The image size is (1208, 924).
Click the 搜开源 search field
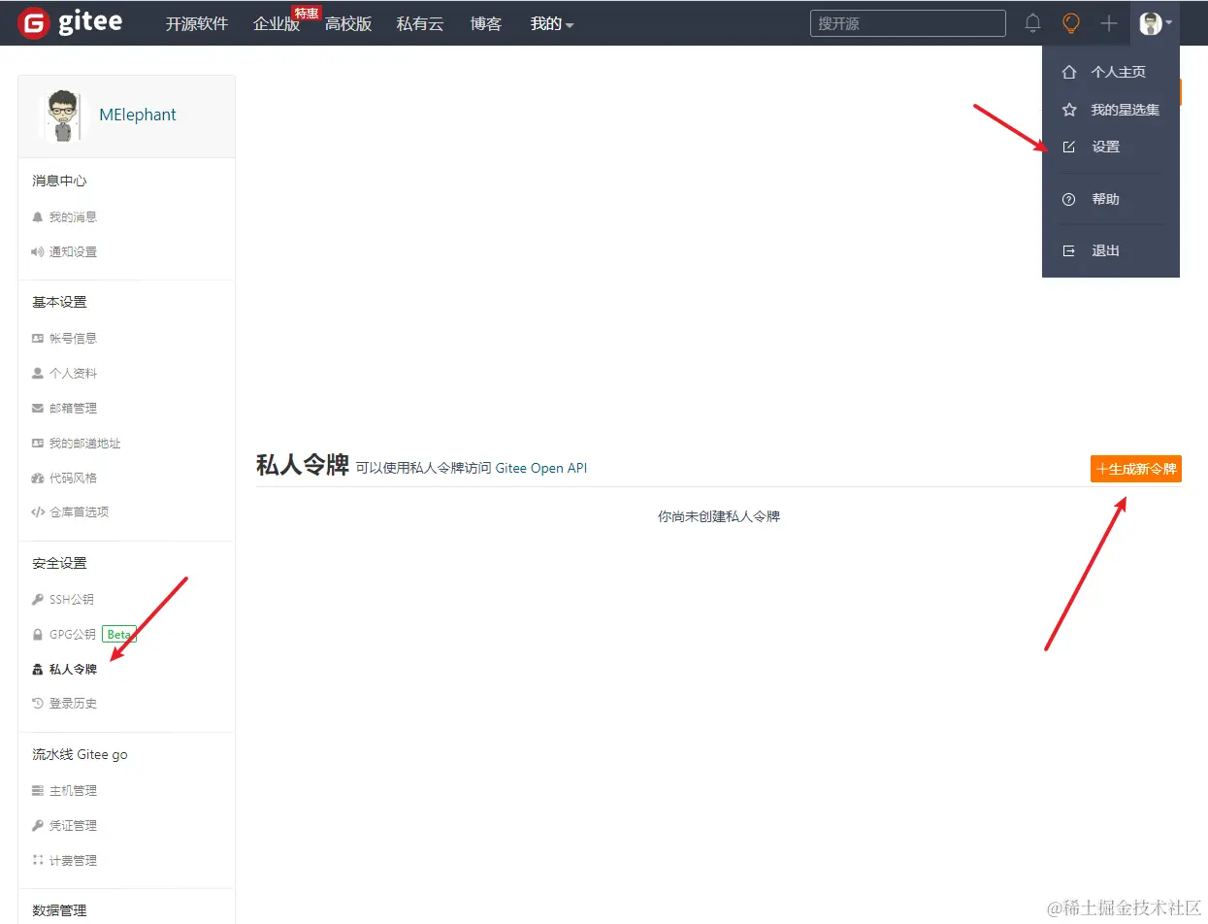point(907,23)
